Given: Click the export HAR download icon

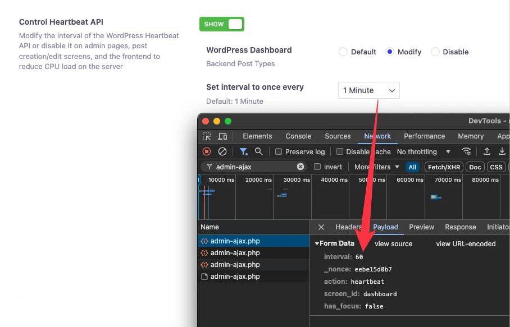Looking at the screenshot, I should point(502,151).
